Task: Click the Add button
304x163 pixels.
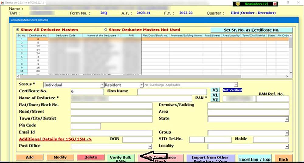Action: (30, 157)
